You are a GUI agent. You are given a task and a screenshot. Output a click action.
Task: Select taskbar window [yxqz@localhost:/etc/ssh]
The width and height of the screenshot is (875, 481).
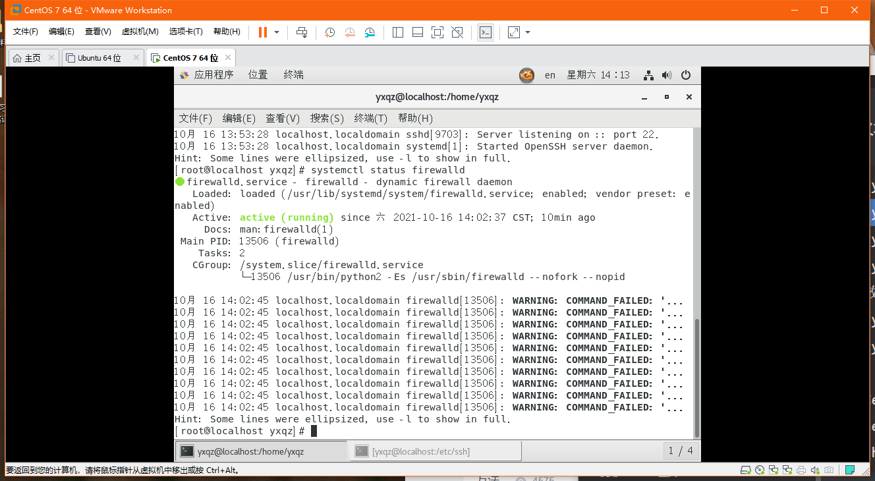tap(436, 451)
